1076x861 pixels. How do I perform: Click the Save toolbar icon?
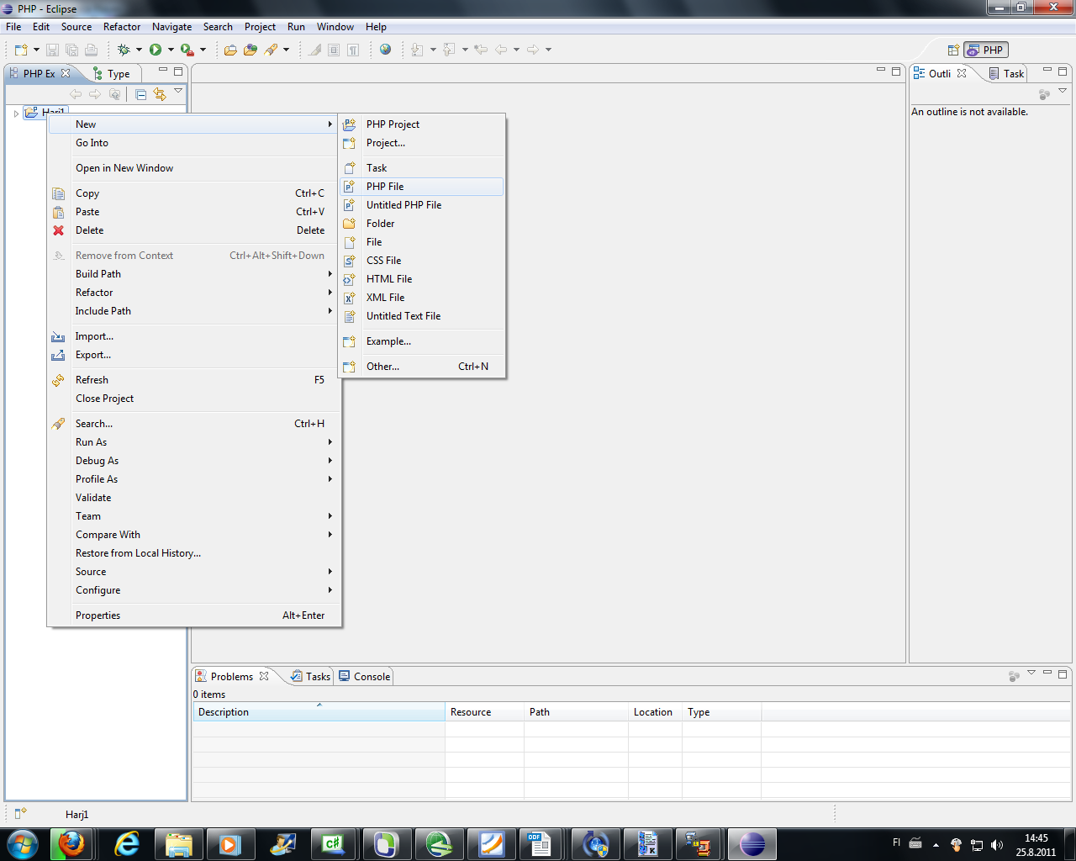click(52, 50)
